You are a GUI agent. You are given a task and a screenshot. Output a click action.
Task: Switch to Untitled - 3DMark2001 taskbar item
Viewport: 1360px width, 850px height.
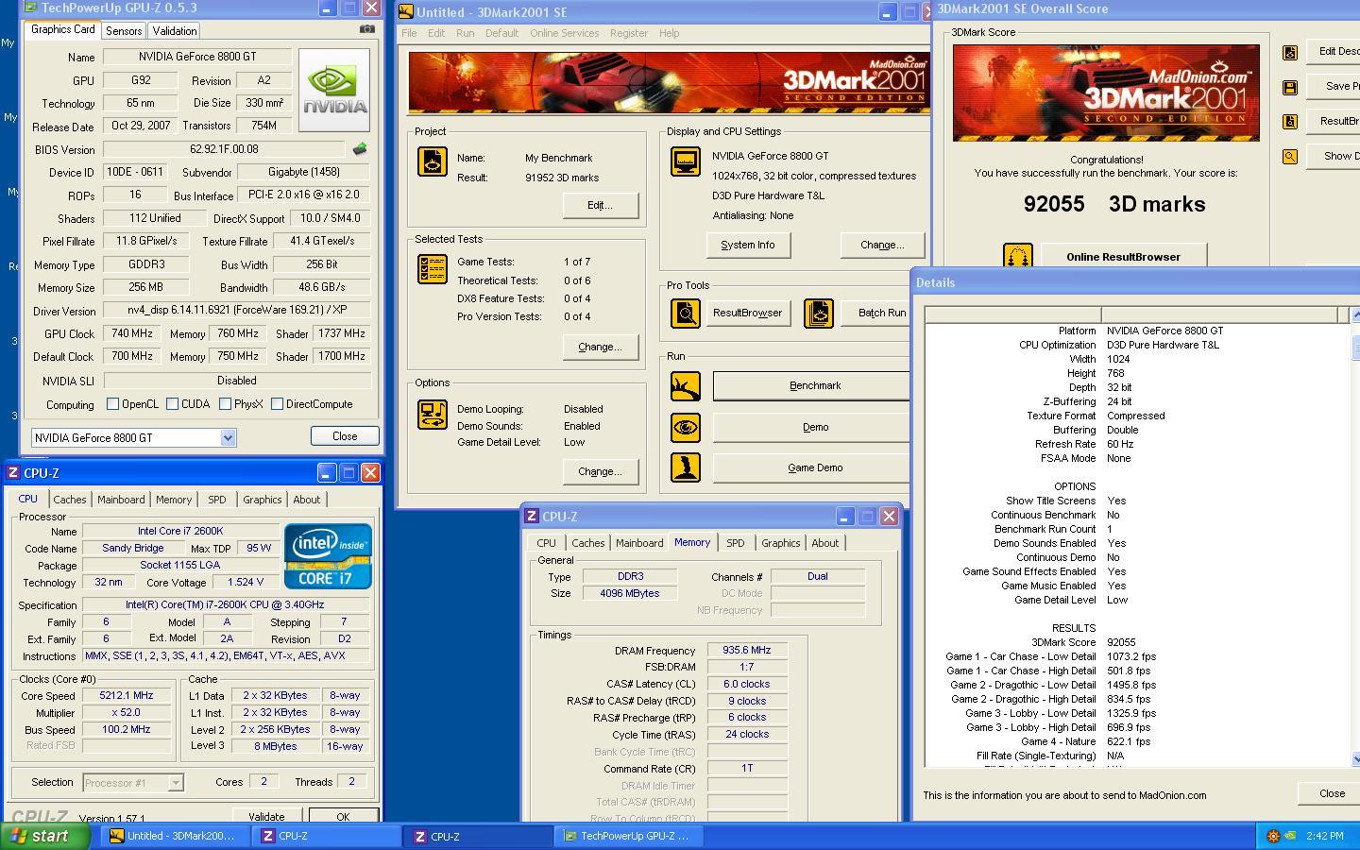click(x=175, y=836)
